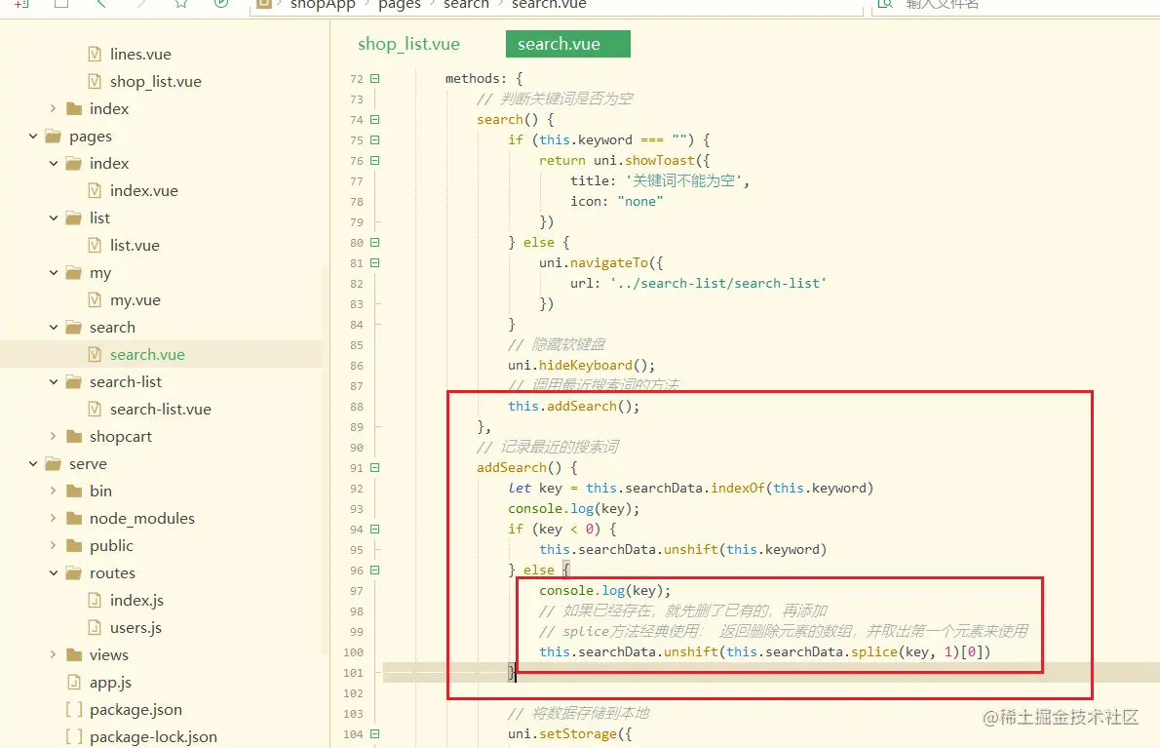Collapse the code fold marker on line 72
The height and width of the screenshot is (748, 1160).
[375, 78]
